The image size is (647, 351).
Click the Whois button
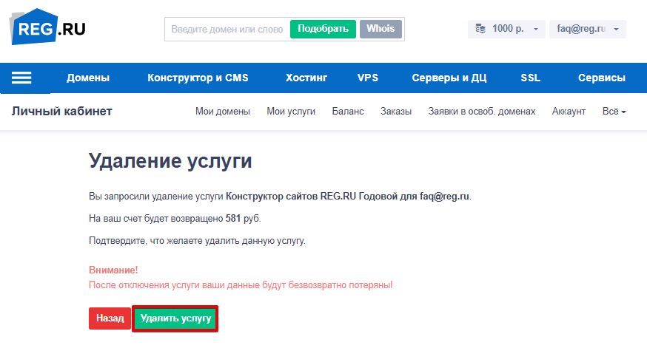[x=381, y=29]
